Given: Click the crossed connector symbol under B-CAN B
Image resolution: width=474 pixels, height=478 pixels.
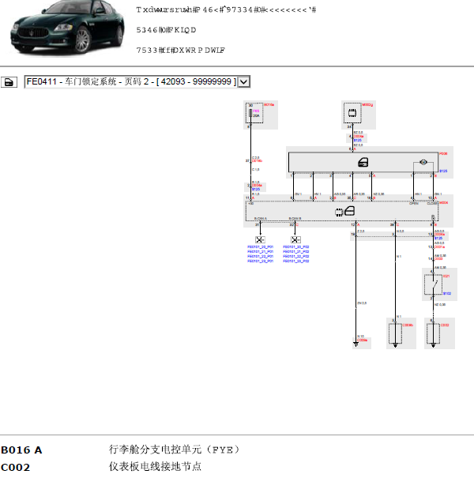Looking at the screenshot, I should pyautogui.click(x=295, y=239).
